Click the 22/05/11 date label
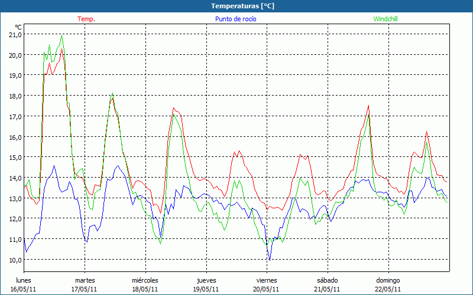The width and height of the screenshot is (473, 295). coord(388,289)
